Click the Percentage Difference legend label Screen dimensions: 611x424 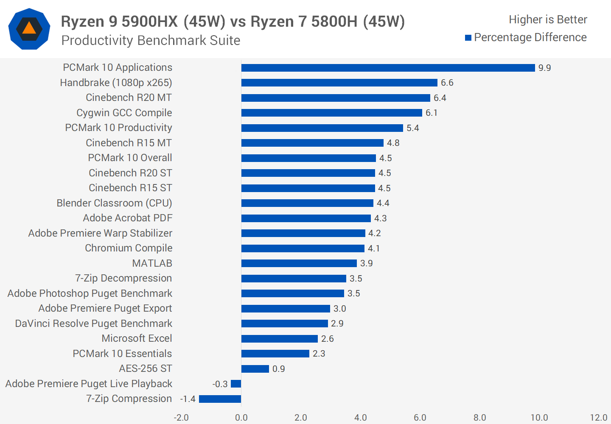click(530, 38)
